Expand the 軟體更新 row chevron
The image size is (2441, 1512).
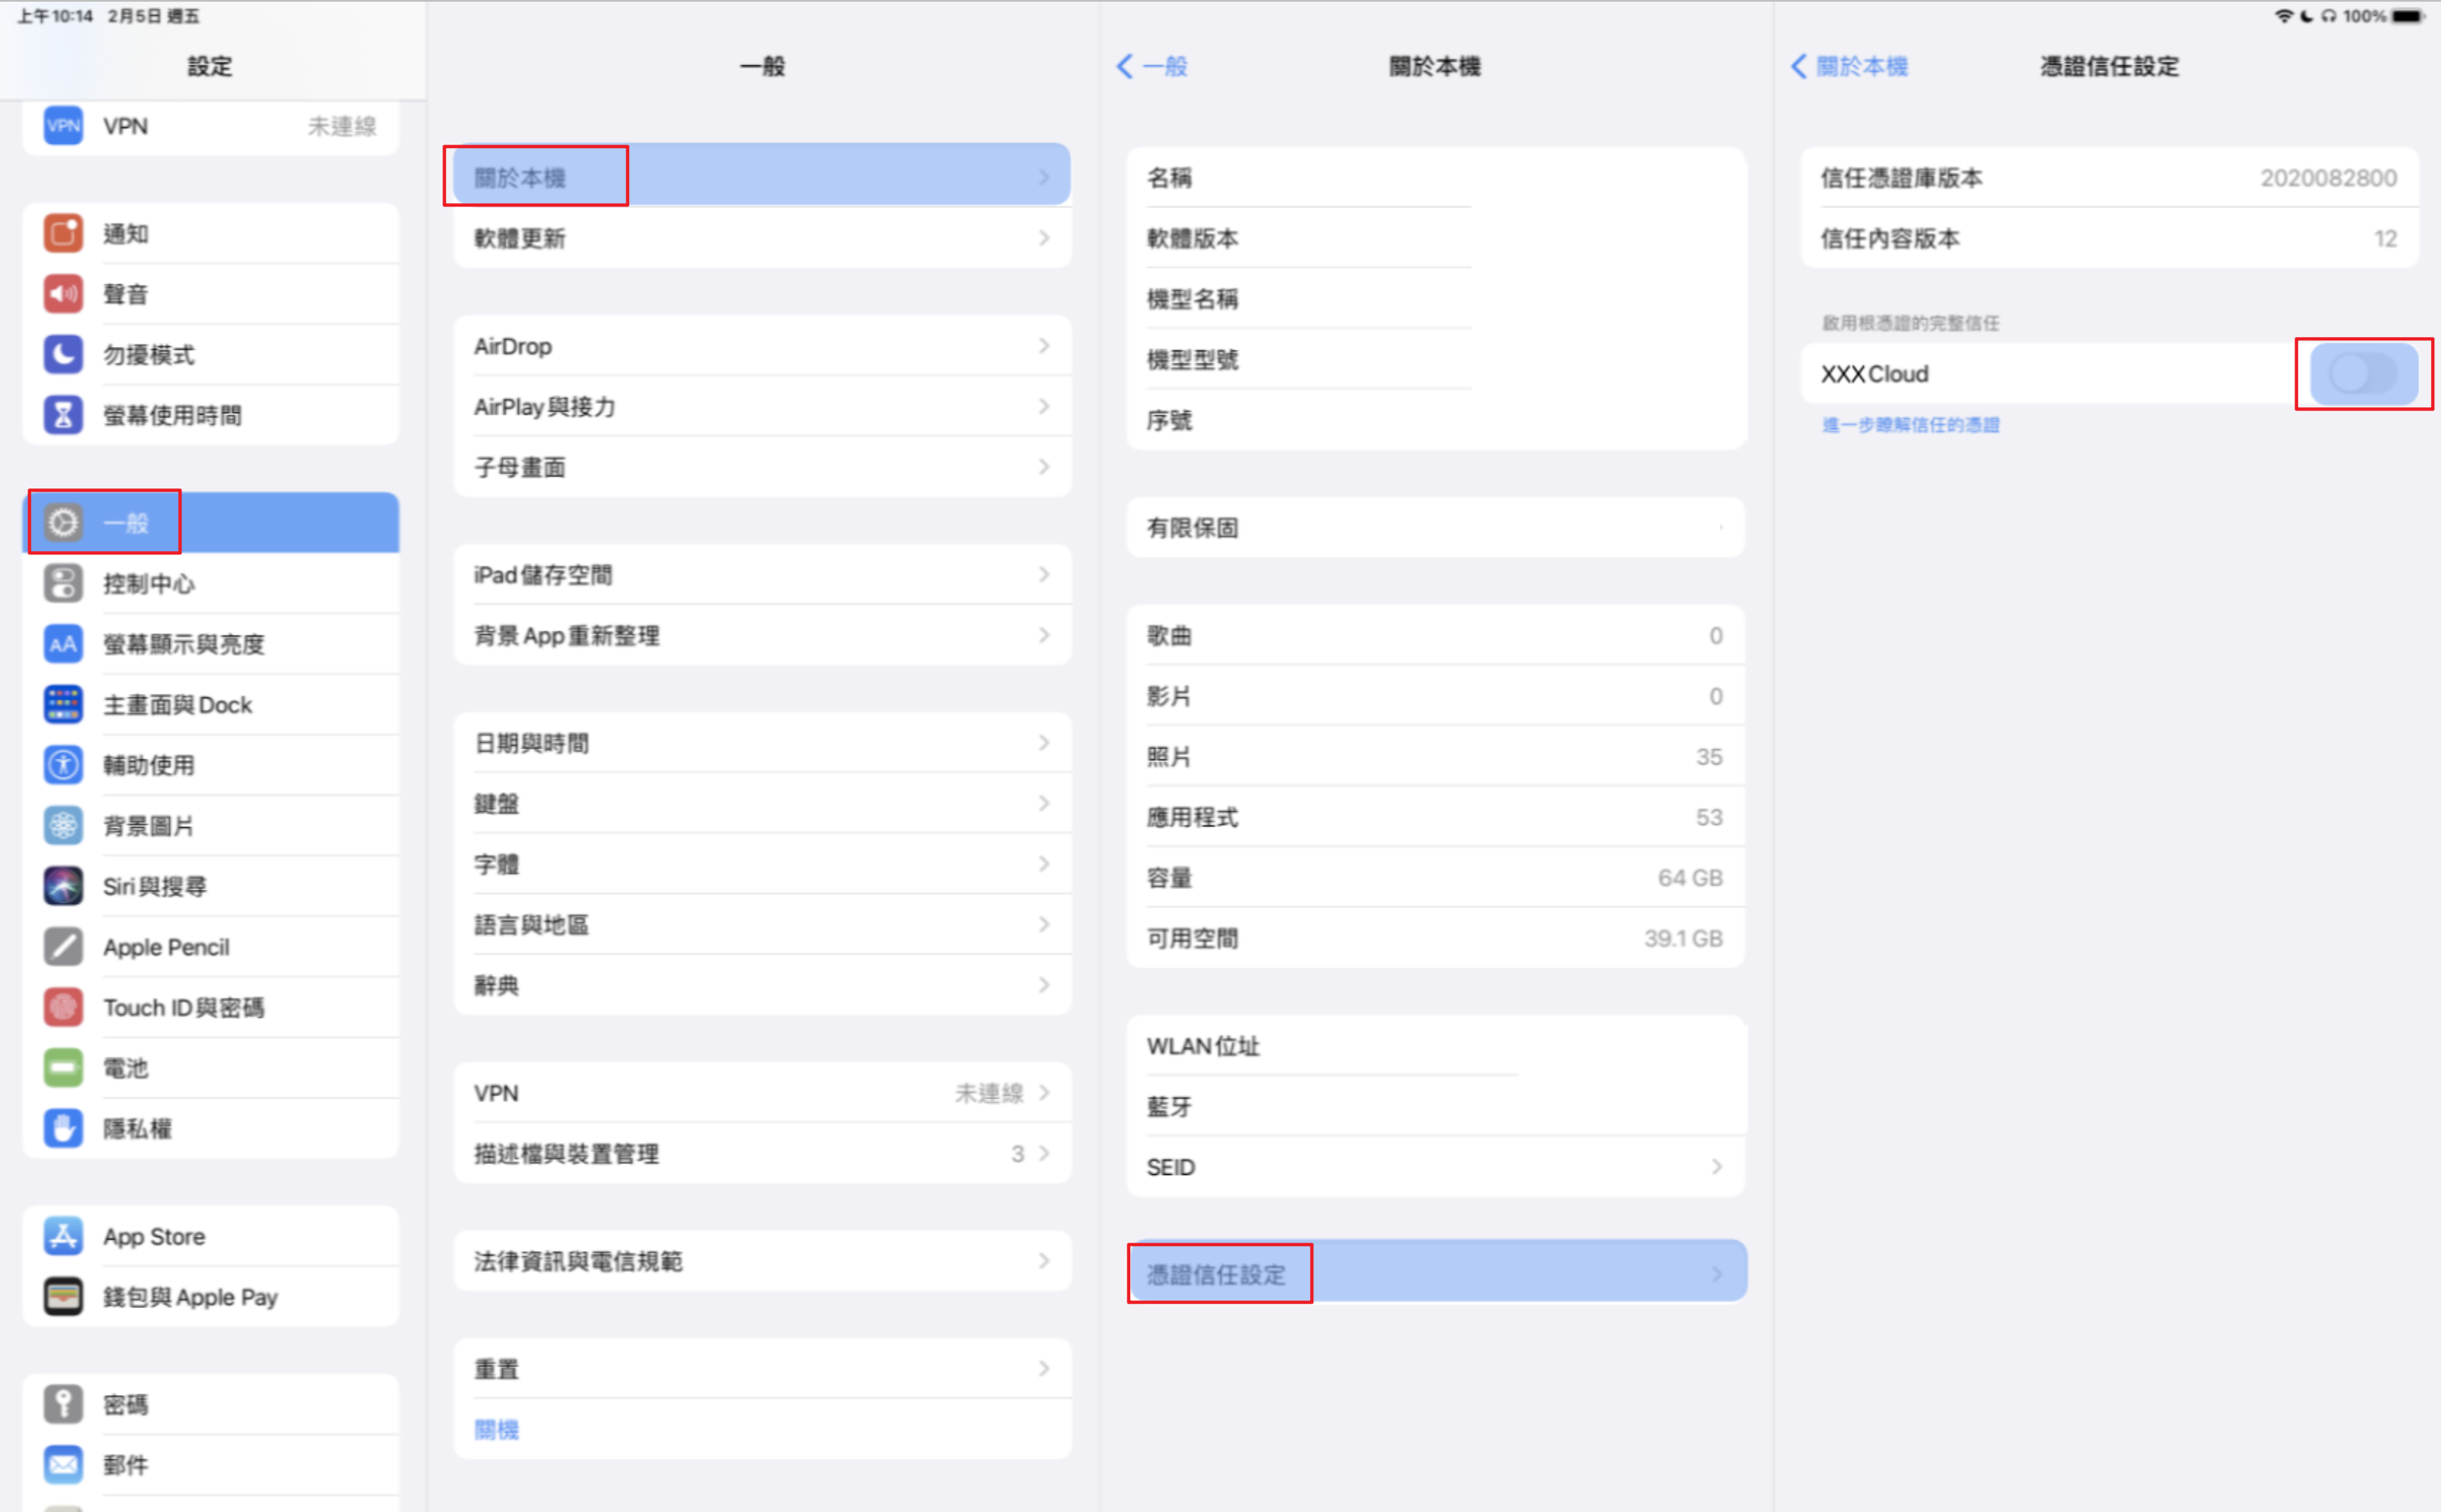click(x=1043, y=238)
